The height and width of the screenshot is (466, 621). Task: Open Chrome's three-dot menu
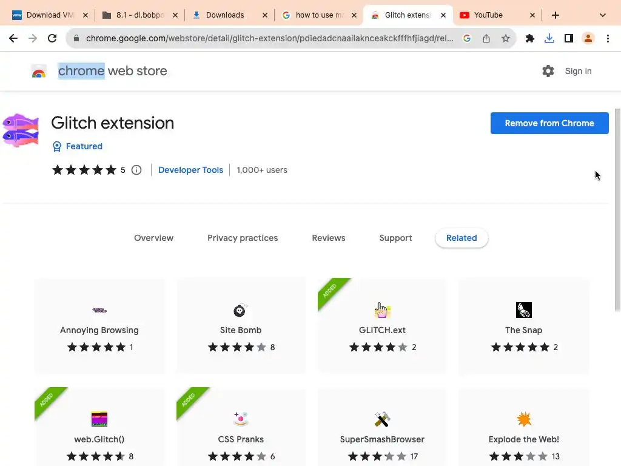[608, 38]
